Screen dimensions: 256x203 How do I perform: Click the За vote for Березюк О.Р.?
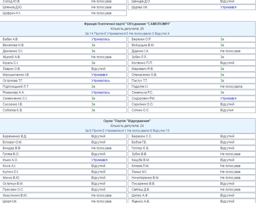tap(222, 39)
